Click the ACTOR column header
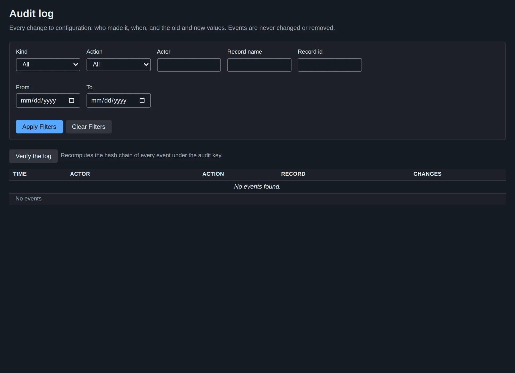515x373 pixels. pos(80,174)
